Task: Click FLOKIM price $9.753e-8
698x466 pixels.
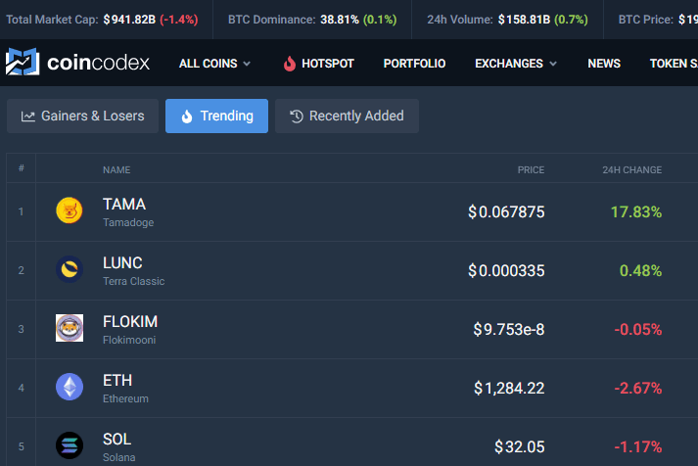Action: pos(509,329)
